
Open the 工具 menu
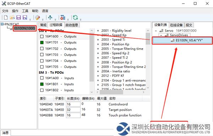coord(25,11)
